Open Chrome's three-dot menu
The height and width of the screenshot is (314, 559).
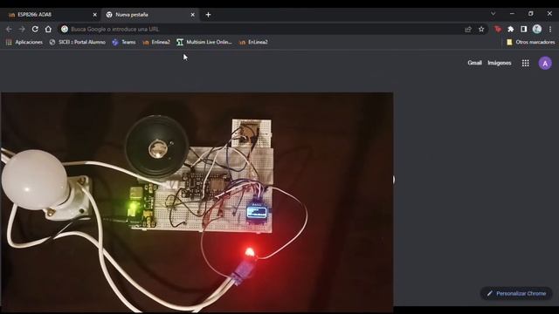pos(550,29)
